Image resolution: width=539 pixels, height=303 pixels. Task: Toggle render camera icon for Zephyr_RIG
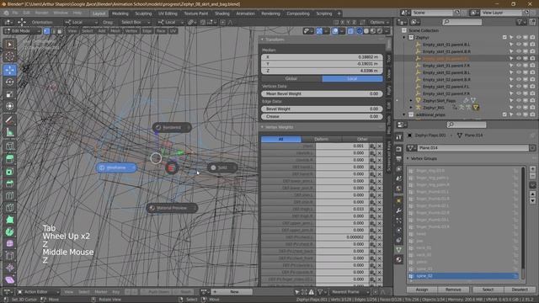532,108
